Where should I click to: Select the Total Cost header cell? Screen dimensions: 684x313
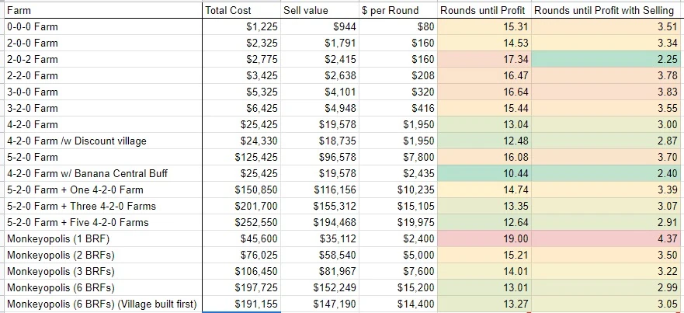[241, 11]
